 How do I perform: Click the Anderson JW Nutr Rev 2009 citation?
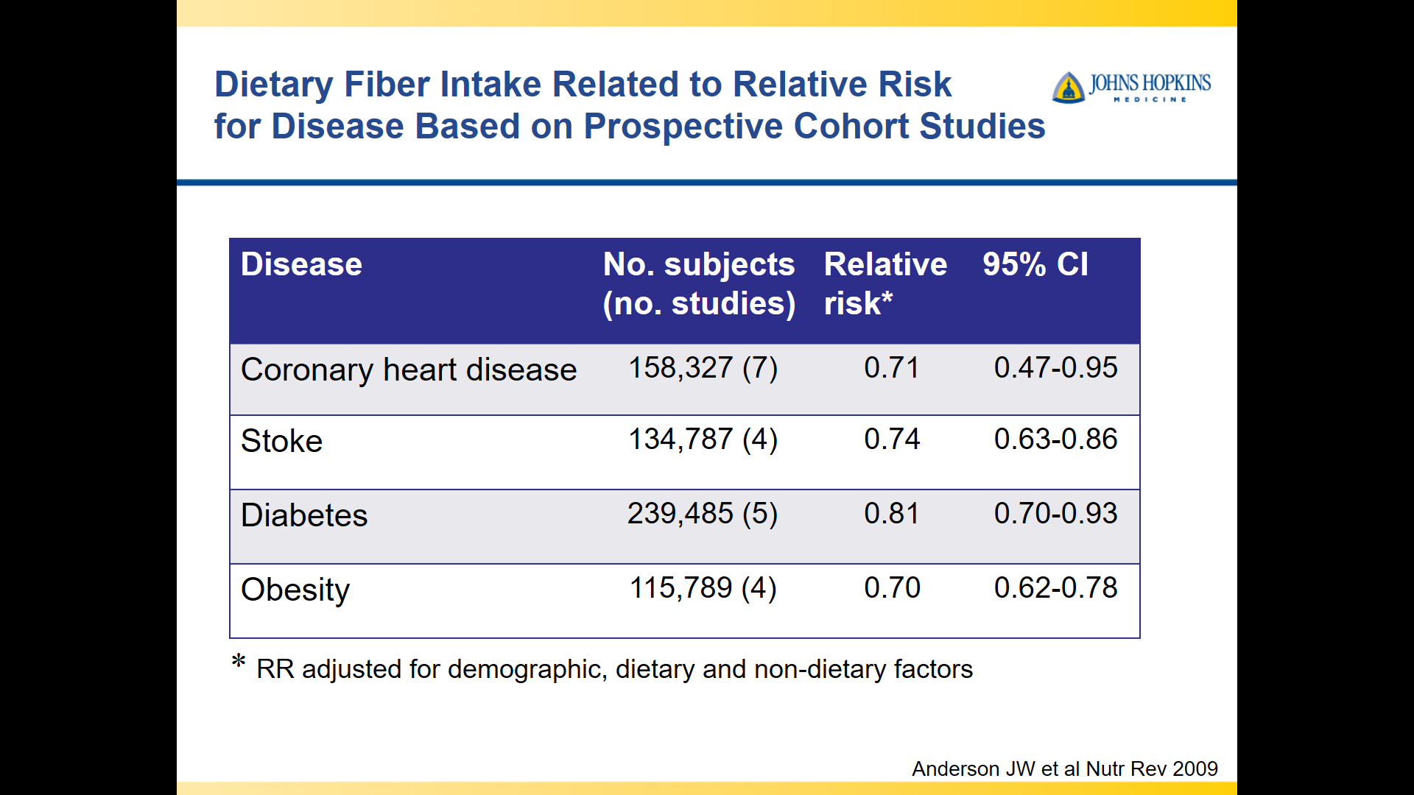pyautogui.click(x=1064, y=768)
